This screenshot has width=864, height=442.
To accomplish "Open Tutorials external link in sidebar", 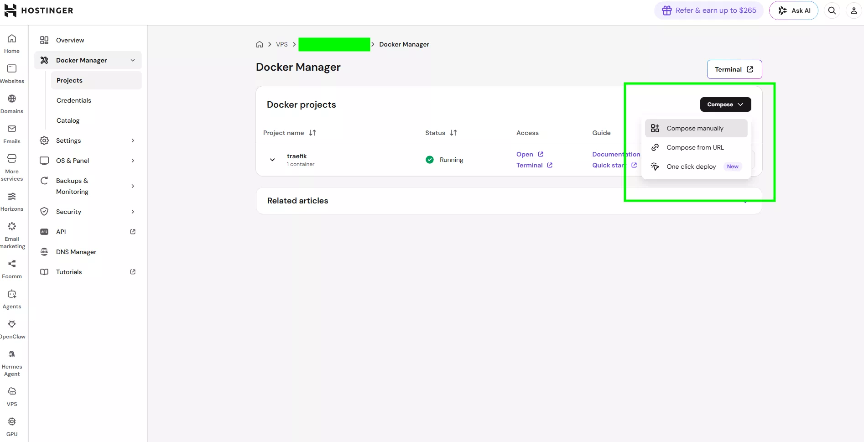I will [x=88, y=272].
